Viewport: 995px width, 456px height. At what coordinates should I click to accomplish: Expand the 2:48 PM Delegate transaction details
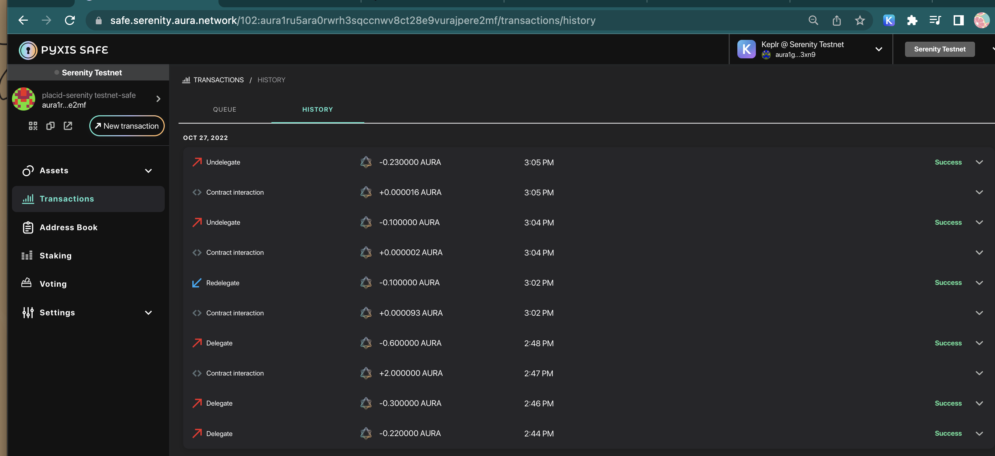(x=979, y=343)
